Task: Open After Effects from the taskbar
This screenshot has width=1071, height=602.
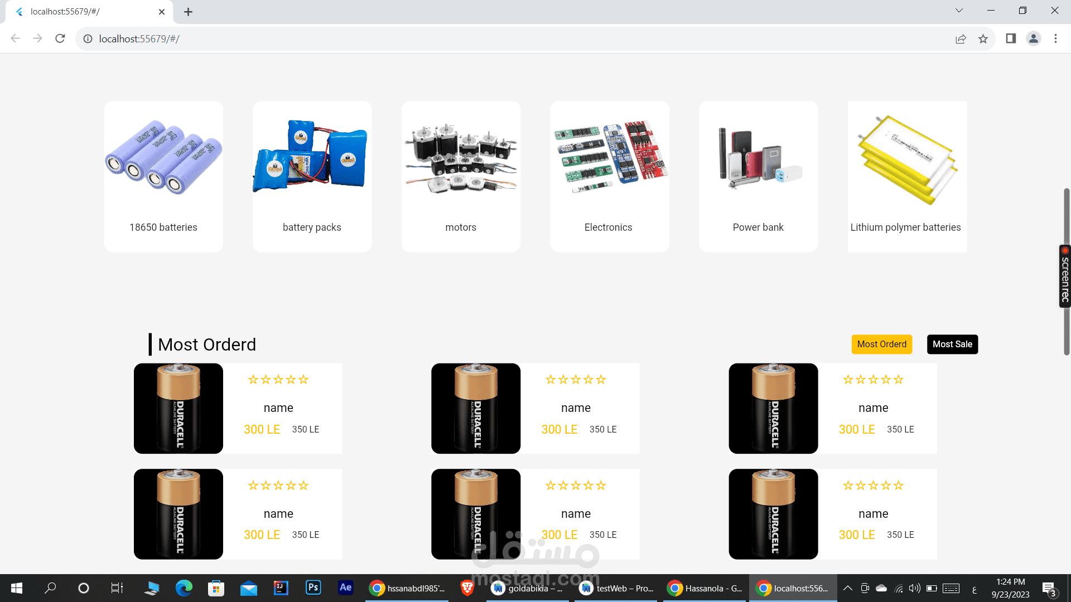Action: tap(345, 588)
